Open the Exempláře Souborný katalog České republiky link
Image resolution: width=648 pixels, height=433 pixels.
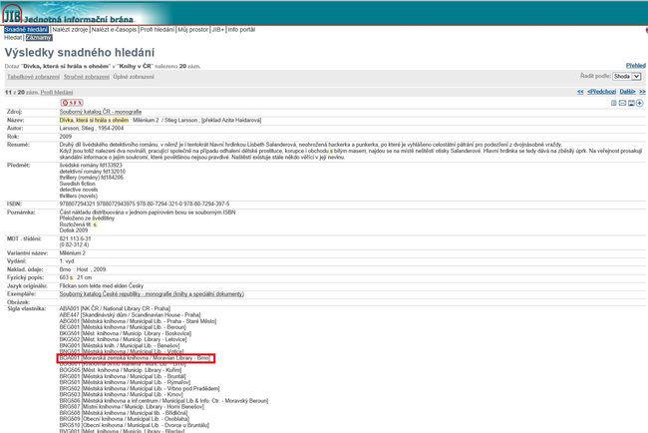tap(152, 294)
